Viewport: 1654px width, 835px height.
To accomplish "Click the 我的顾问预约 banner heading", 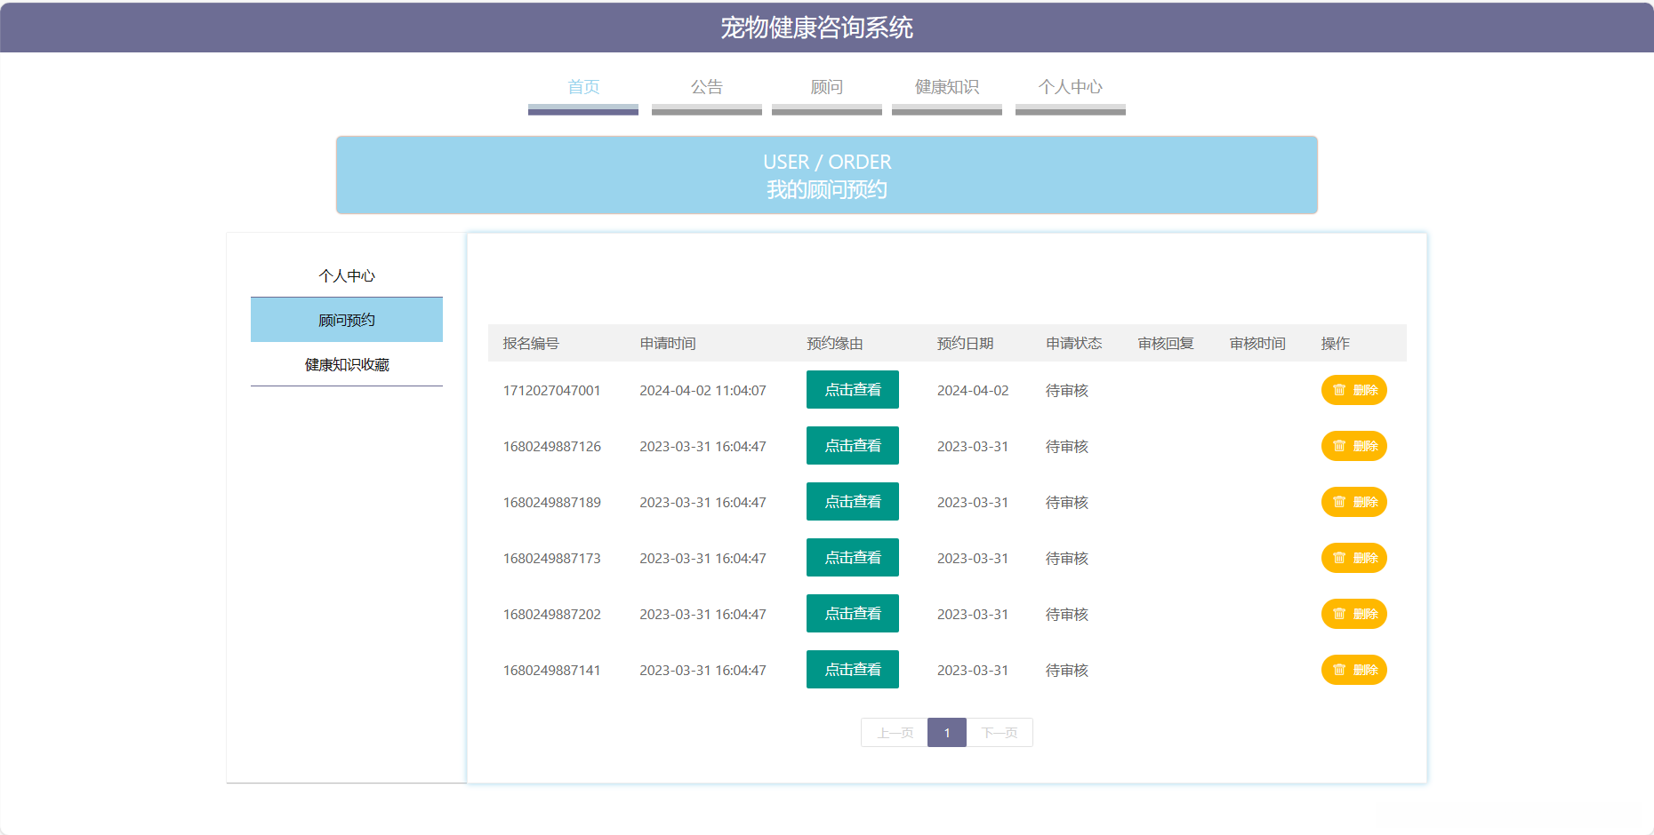I will tap(827, 190).
